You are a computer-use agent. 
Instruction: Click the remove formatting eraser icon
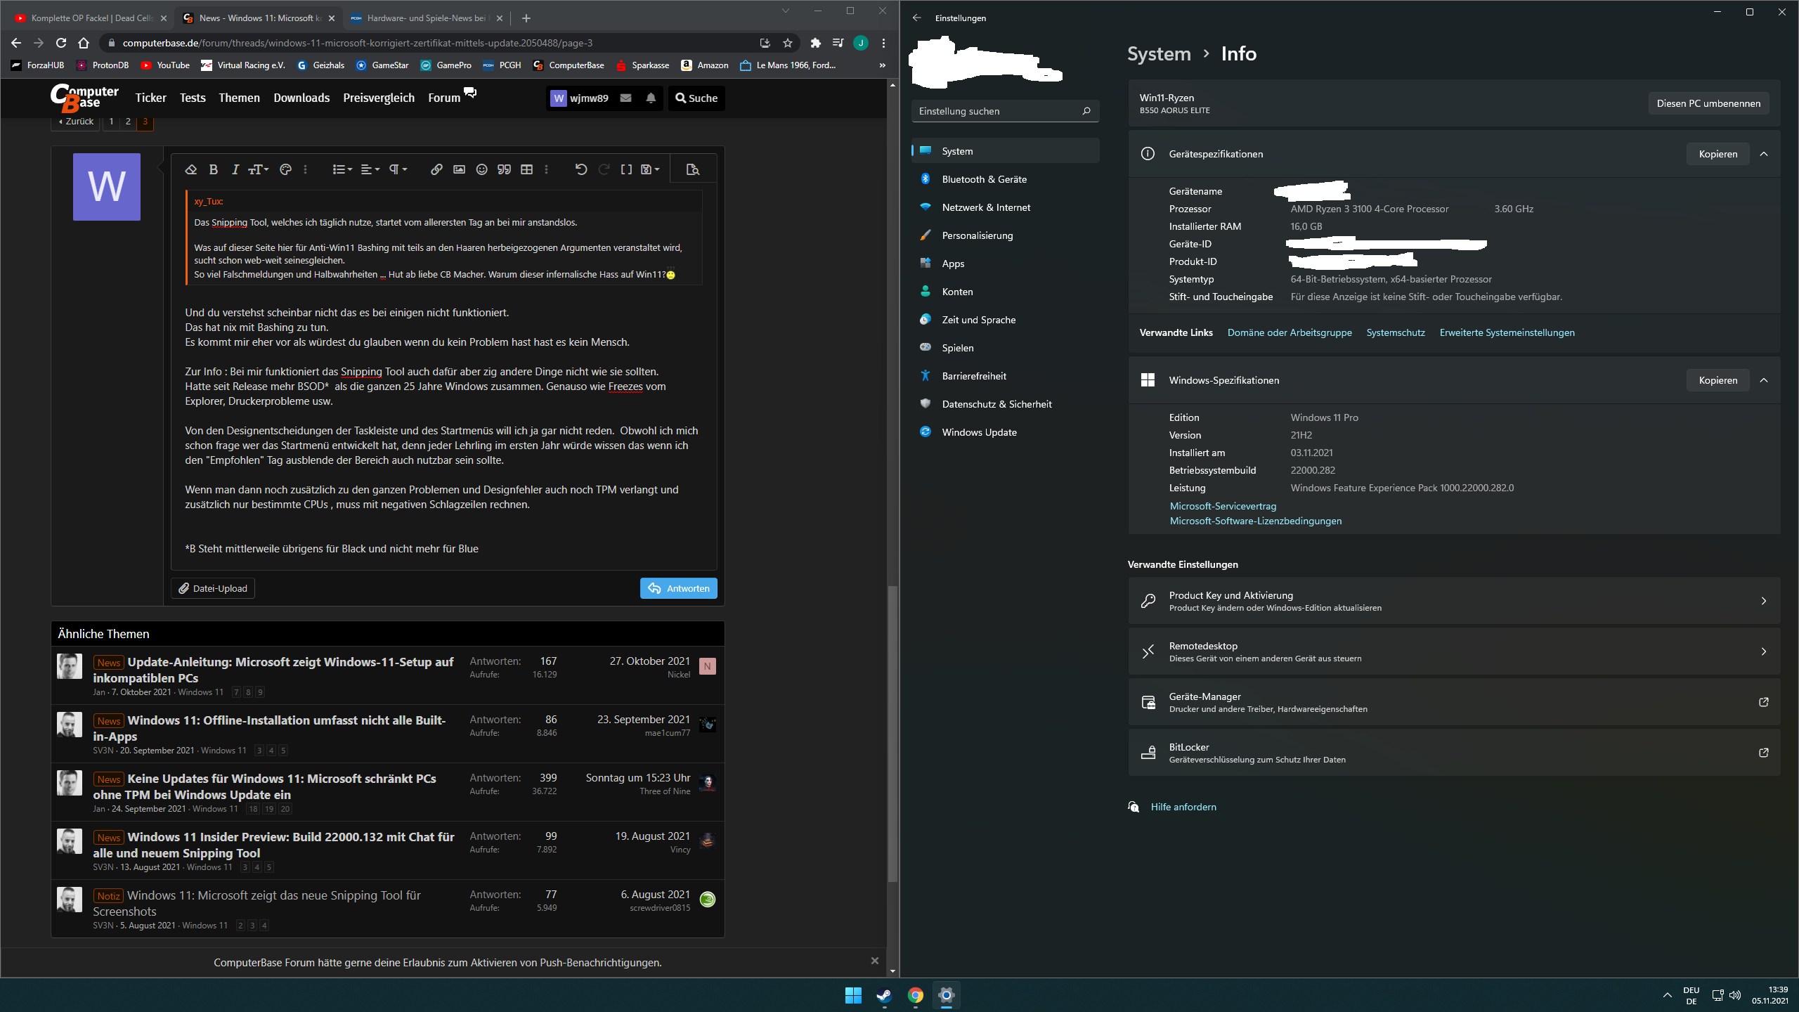coord(190,169)
